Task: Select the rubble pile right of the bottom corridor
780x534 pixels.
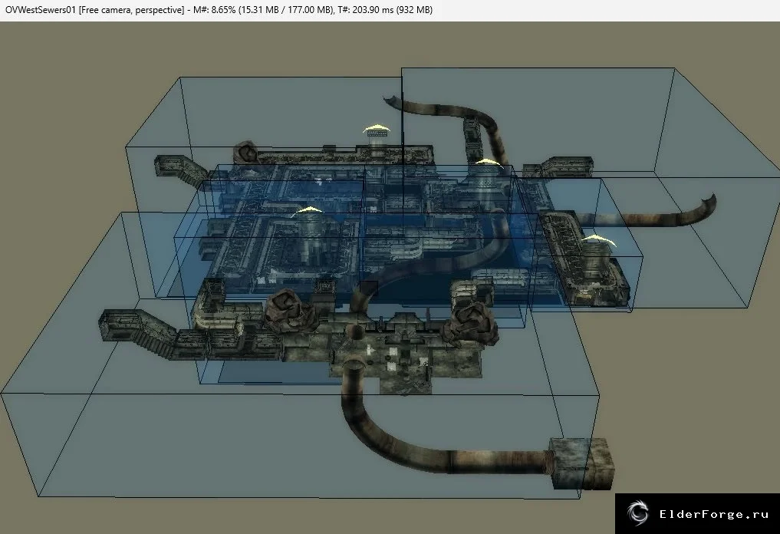Action: pyautogui.click(x=470, y=323)
